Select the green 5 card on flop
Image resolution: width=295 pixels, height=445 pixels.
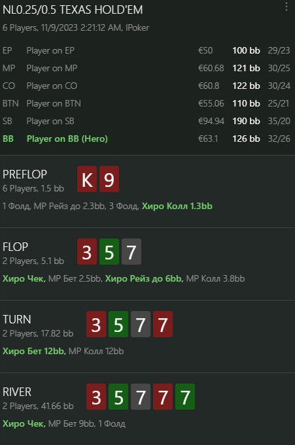click(109, 252)
